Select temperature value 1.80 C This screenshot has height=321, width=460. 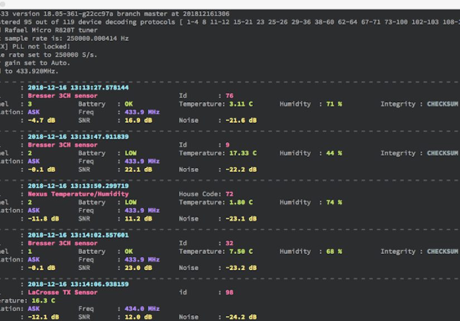click(241, 202)
